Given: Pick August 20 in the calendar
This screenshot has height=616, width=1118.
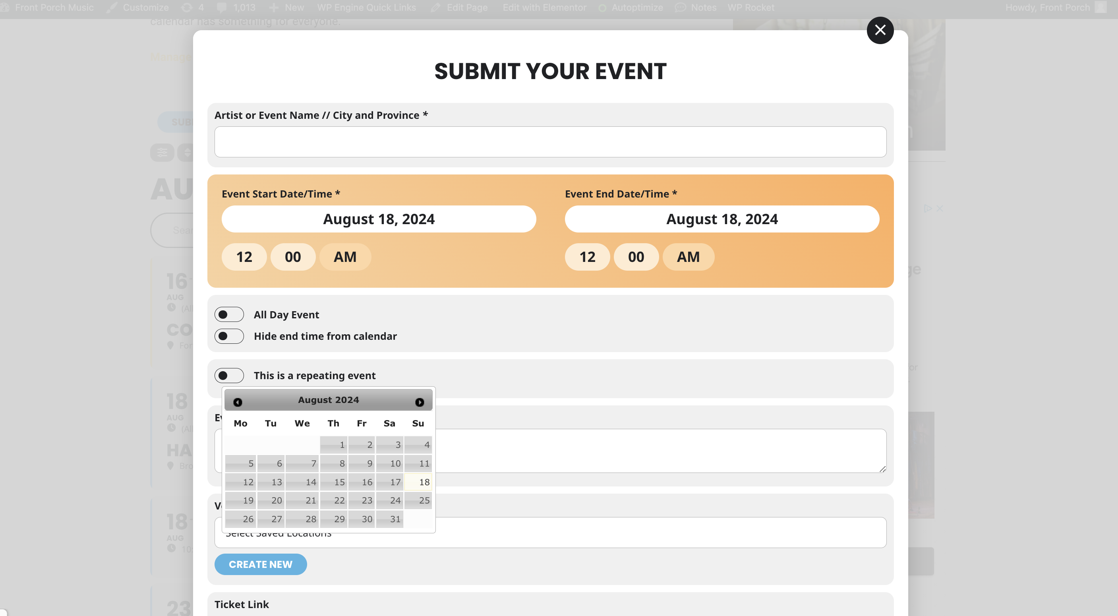Looking at the screenshot, I should pyautogui.click(x=271, y=500).
